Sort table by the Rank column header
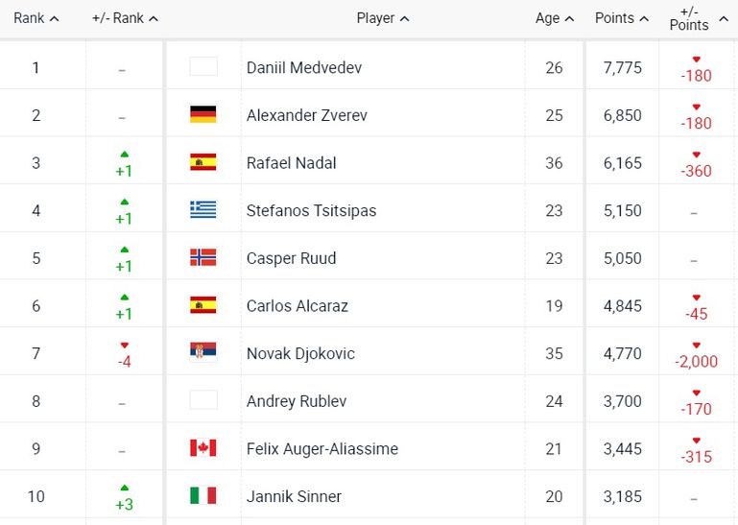This screenshot has height=525, width=738. click(x=36, y=18)
